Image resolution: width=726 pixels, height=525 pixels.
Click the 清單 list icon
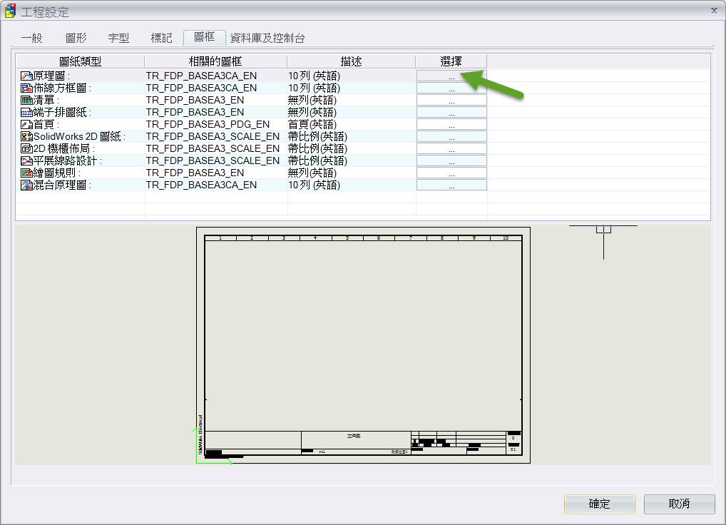point(26,100)
